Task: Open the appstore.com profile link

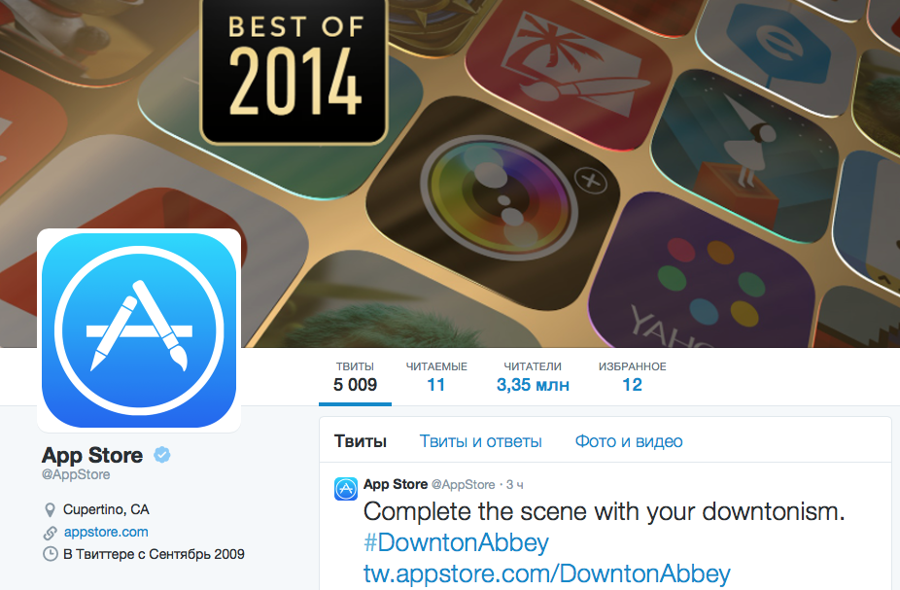Action: click(106, 532)
